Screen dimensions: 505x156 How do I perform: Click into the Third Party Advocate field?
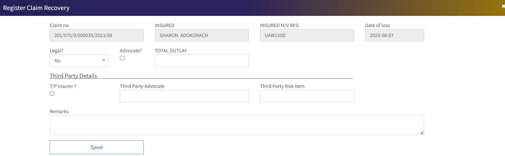(x=184, y=96)
